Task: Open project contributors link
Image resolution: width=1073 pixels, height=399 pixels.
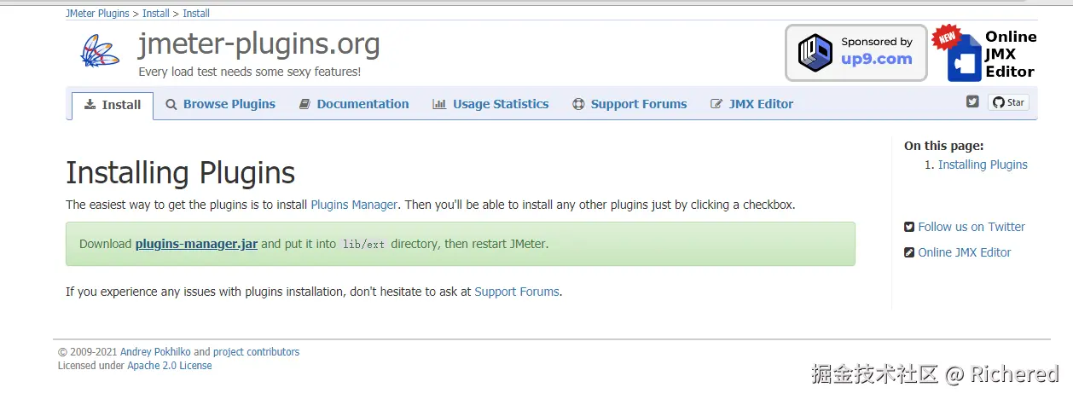Action: (256, 351)
